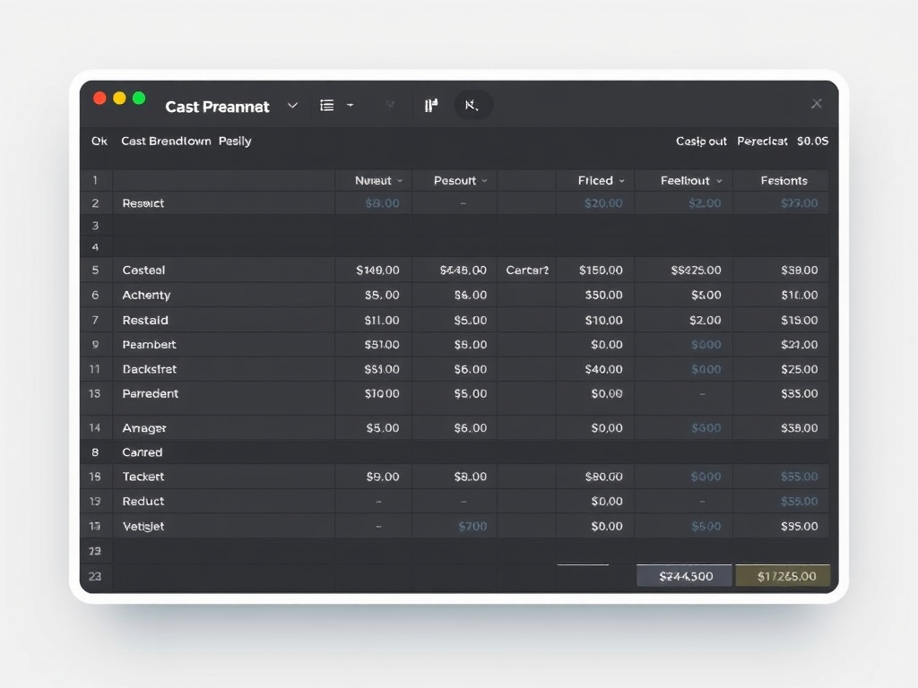The height and width of the screenshot is (688, 918).
Task: Click the red traffic light control
Action: click(x=100, y=99)
